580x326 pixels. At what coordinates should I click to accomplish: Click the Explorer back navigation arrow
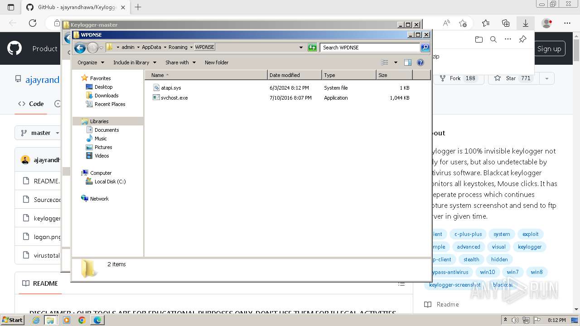pyautogui.click(x=80, y=48)
